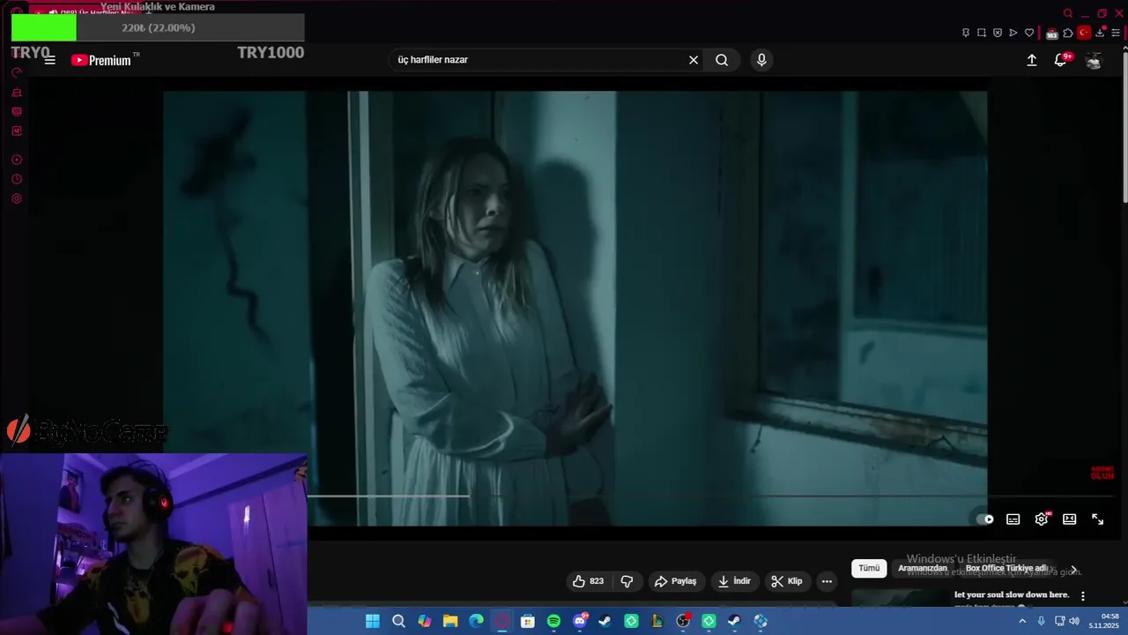Click the Turkish flag extension icon
Viewport: 1128px width, 635px height.
[1084, 33]
